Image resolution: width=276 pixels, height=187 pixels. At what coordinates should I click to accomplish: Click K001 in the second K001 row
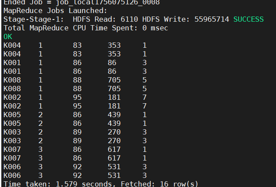(12, 72)
